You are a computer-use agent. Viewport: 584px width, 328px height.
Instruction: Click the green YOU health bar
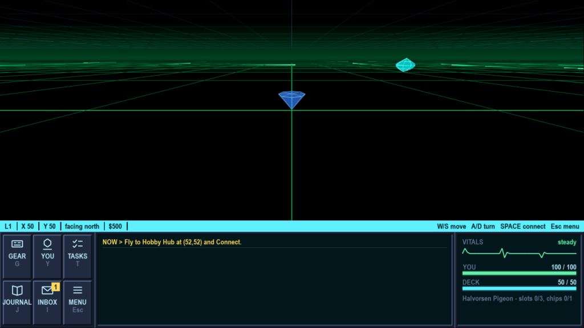click(519, 273)
